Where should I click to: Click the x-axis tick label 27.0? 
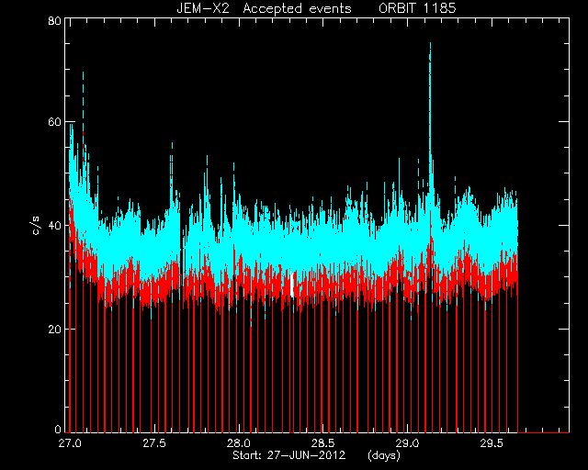[70, 443]
